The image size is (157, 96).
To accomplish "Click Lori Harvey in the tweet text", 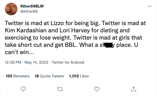I will tap(75, 31).
